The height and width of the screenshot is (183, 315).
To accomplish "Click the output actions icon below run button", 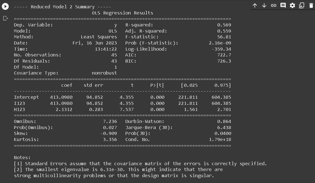I will point(5,18).
